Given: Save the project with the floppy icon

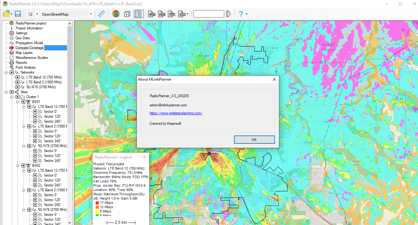Looking at the screenshot, I should coord(18,14).
